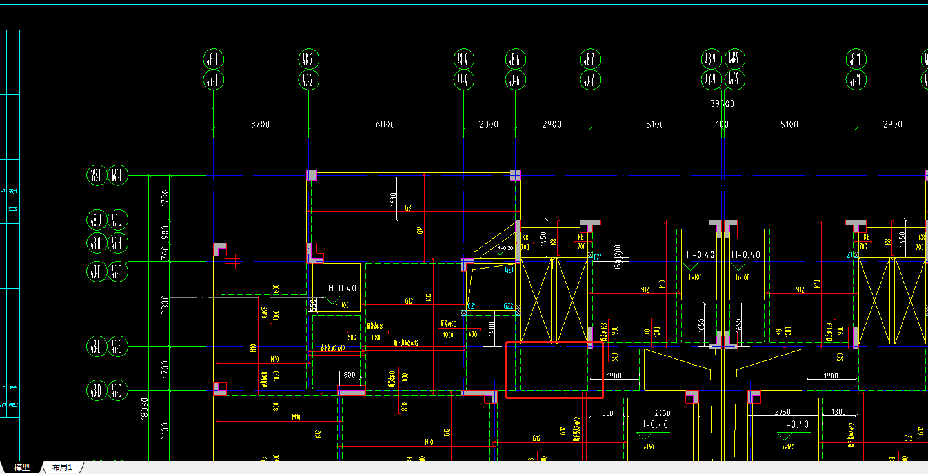Select the overall 39500 dimension text
Viewport: 928px width, 474px height.
[722, 103]
